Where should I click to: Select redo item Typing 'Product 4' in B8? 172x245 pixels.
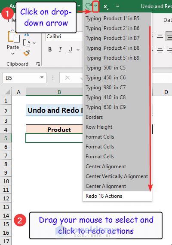click(x=117, y=48)
